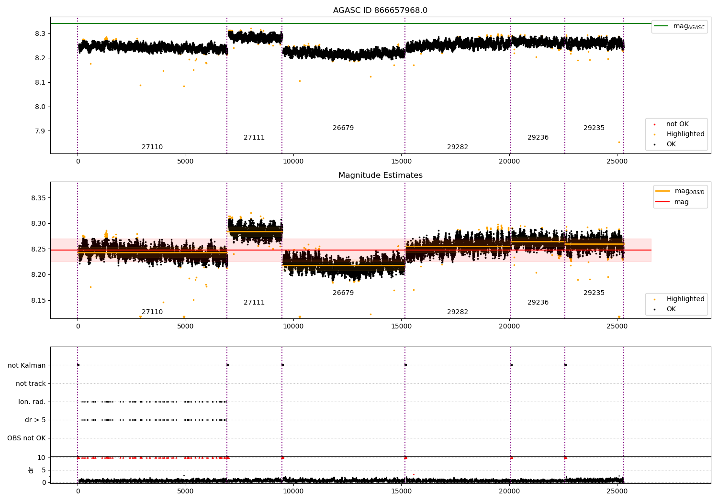Click the 'OBS not OK' axis label
The height and width of the screenshot is (502, 718).
26,438
